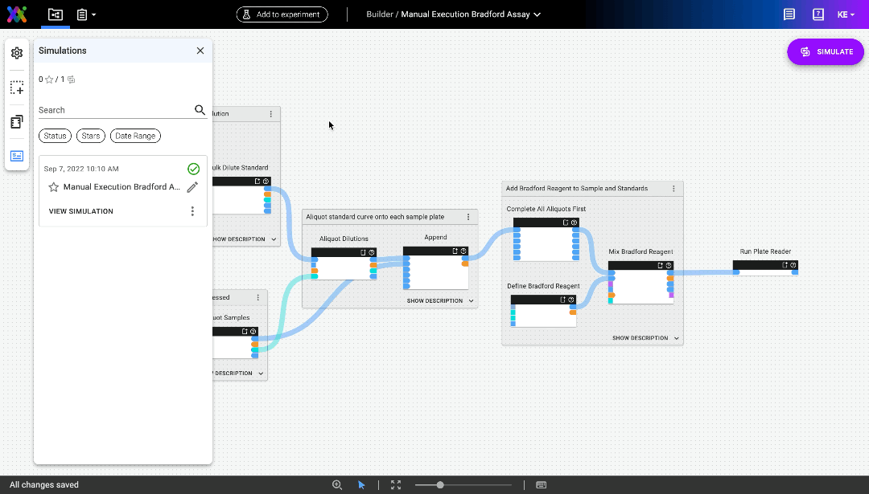The width and height of the screenshot is (869, 494).
Task: Toggle the Stars filter chip
Action: point(90,135)
